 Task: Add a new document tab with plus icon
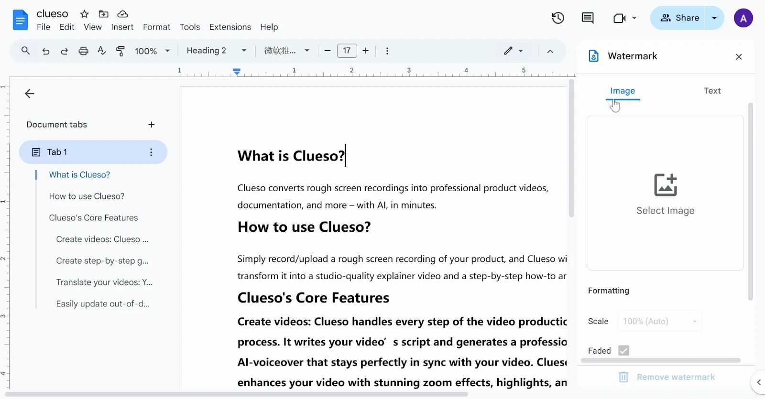point(151,125)
